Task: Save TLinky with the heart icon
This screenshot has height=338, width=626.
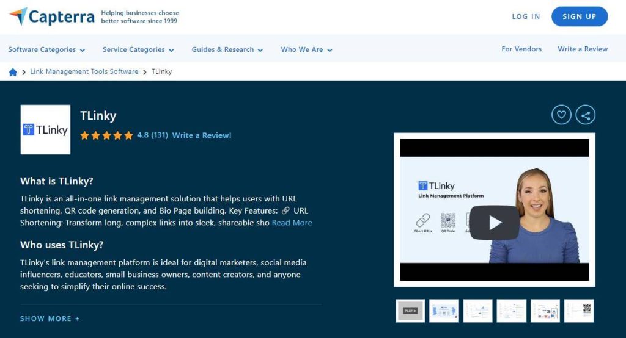Action: tap(561, 115)
